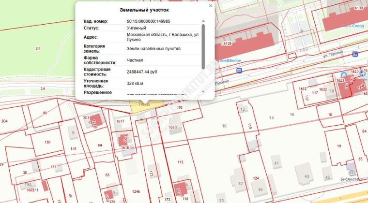Viewport: 368px width, 203px height.
Task: Select parcel 115 on the map
Action: [180, 162]
